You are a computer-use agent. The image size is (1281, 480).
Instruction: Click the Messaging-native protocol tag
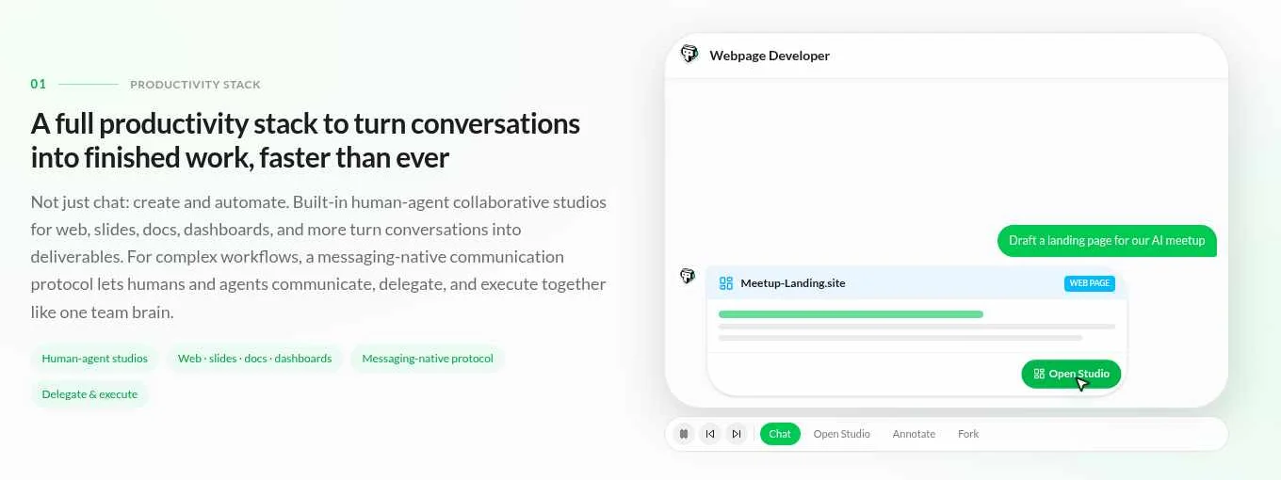coord(428,359)
